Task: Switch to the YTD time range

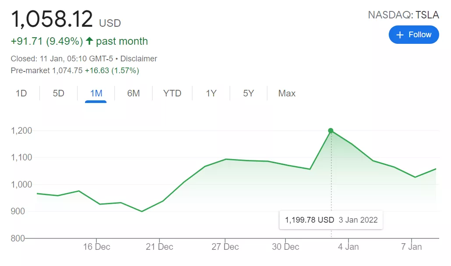Action: coord(172,93)
